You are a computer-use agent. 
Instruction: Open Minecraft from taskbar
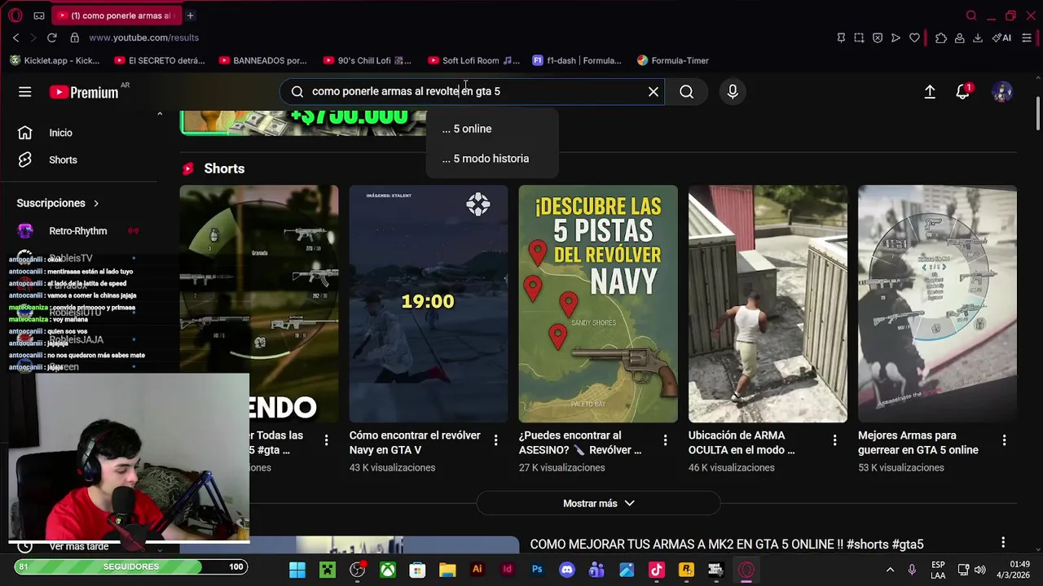coord(327,570)
